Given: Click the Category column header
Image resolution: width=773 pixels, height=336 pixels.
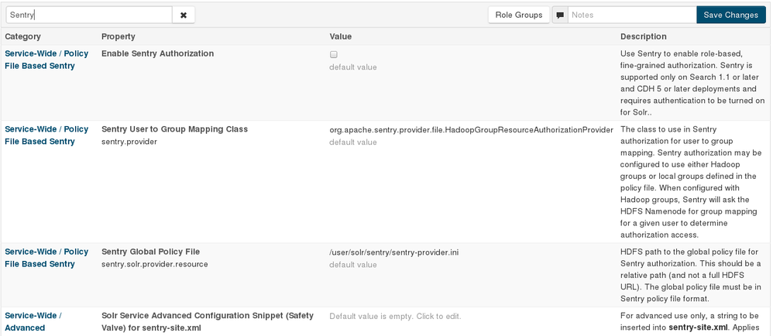Looking at the screenshot, I should (x=23, y=36).
